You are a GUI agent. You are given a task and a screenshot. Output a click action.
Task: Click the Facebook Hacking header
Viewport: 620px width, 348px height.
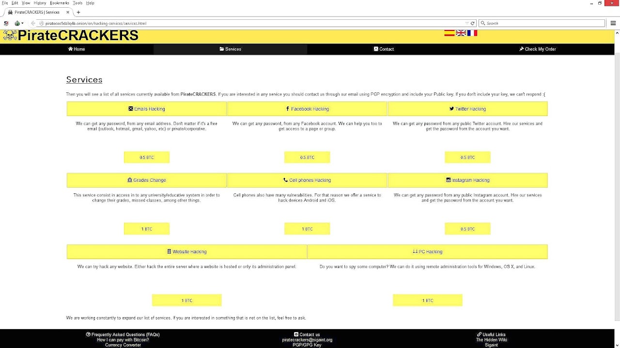tap(307, 109)
